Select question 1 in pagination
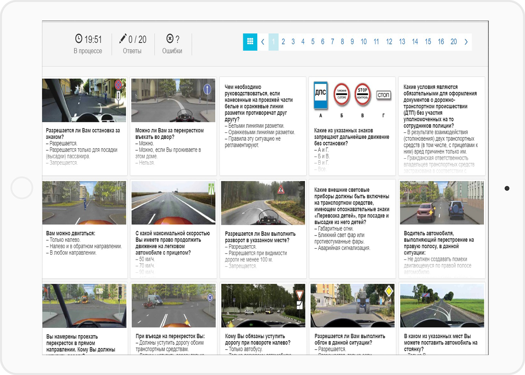This screenshot has height=375, width=525. [x=273, y=42]
